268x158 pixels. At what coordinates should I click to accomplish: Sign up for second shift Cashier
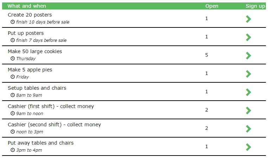pyautogui.click(x=248, y=129)
